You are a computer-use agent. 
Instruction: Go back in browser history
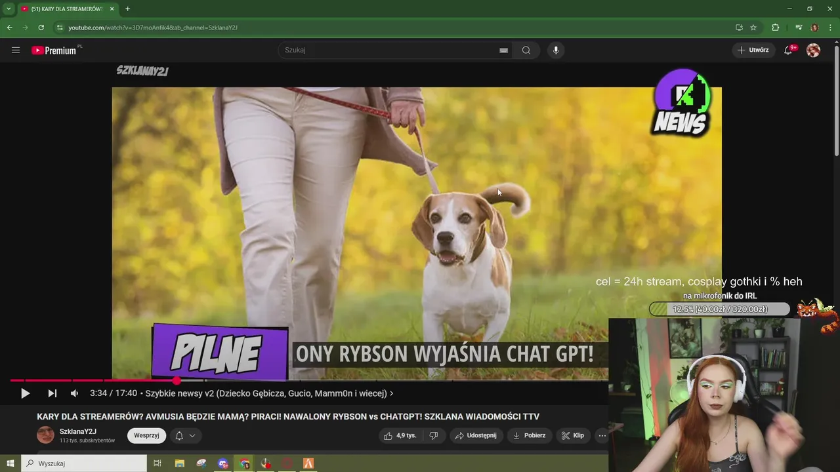tap(9, 28)
